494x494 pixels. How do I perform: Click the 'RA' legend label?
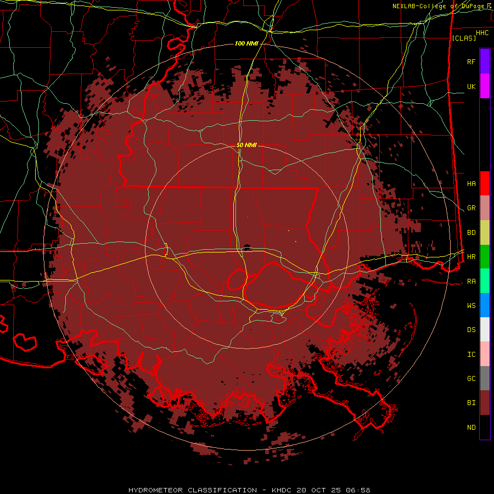click(471, 282)
